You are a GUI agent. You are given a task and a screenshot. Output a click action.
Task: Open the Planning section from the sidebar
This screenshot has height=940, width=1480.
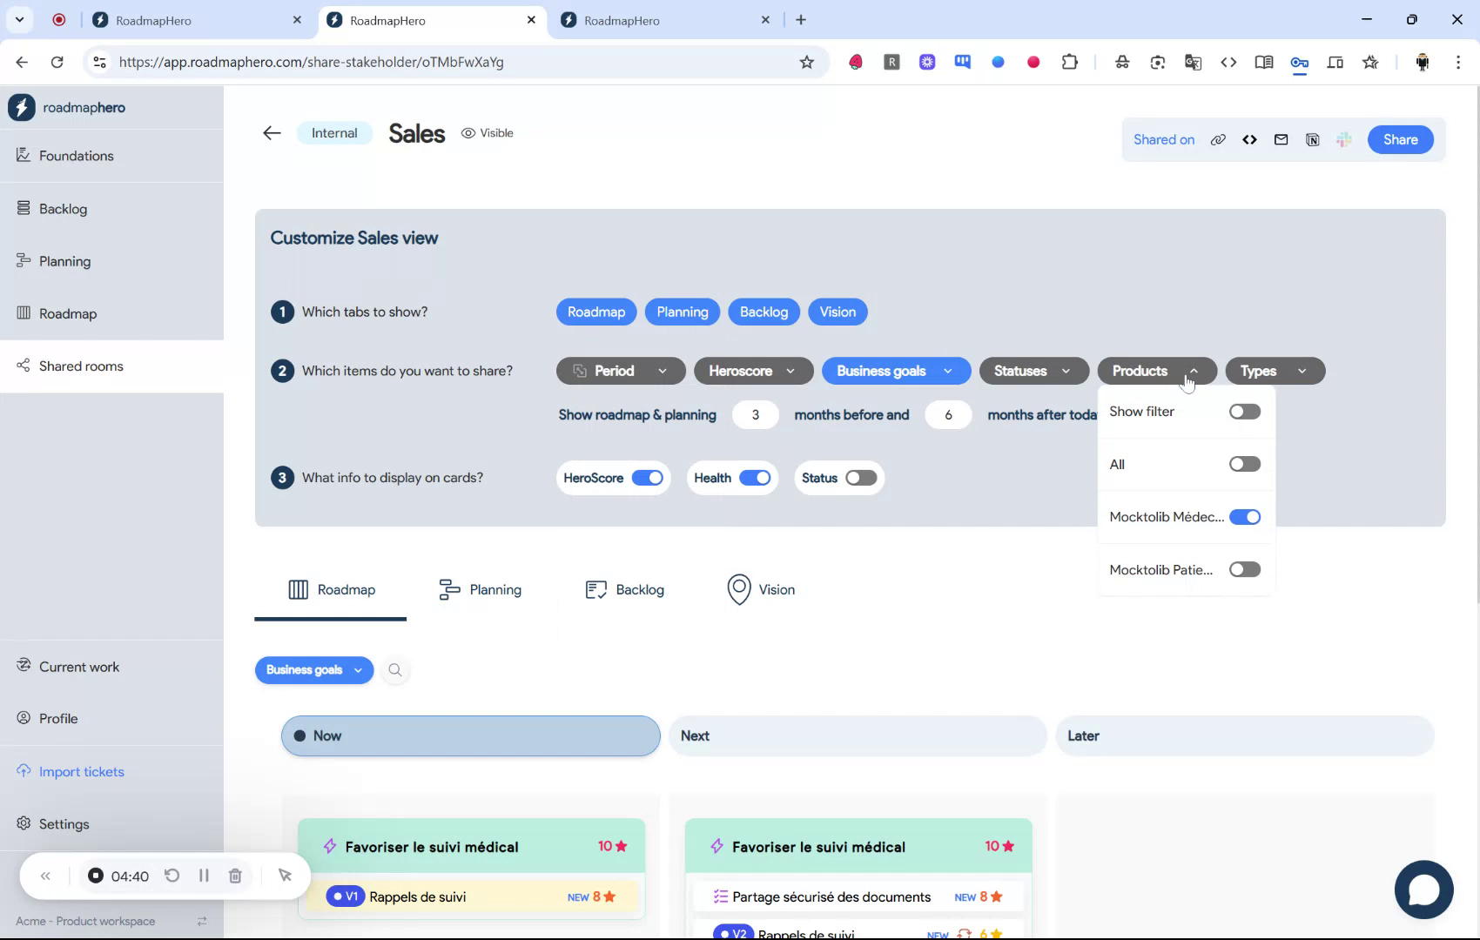click(64, 260)
